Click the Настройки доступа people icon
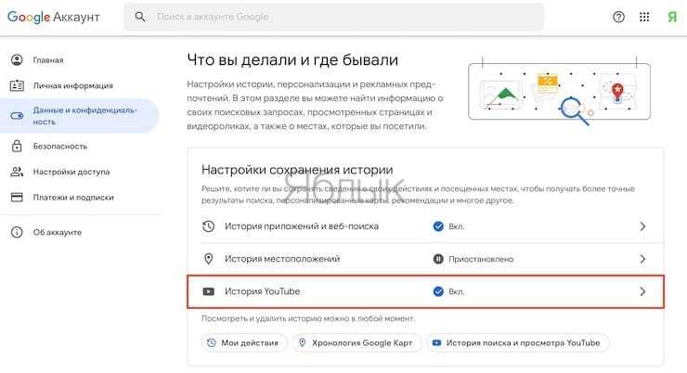 pyautogui.click(x=17, y=172)
